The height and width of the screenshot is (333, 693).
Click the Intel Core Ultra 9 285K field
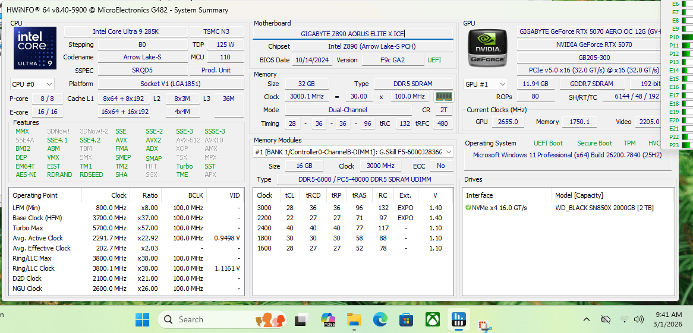point(125,32)
